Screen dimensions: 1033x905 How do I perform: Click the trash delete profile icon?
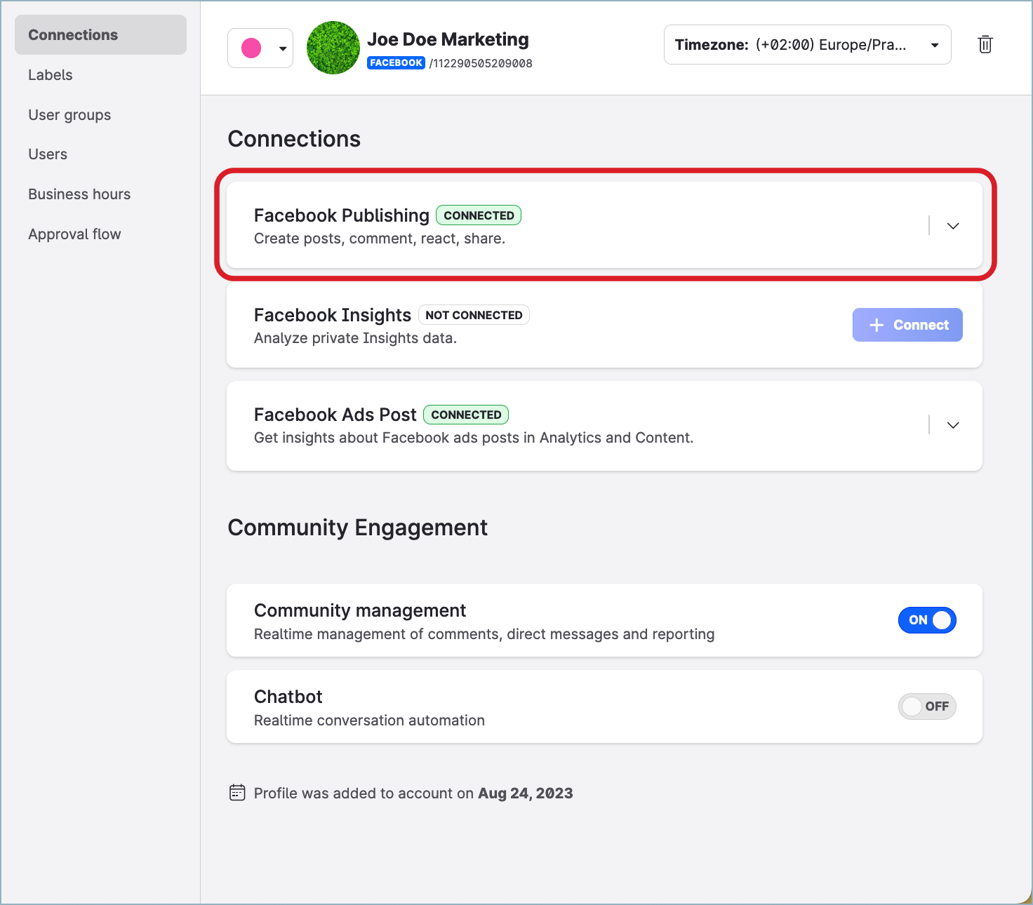[x=985, y=45]
